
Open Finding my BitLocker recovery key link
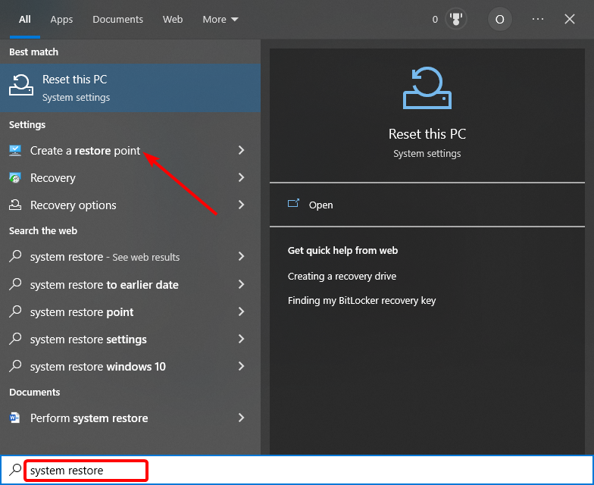(x=361, y=300)
